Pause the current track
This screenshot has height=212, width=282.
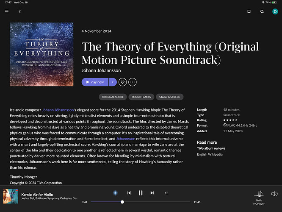click(x=141, y=193)
